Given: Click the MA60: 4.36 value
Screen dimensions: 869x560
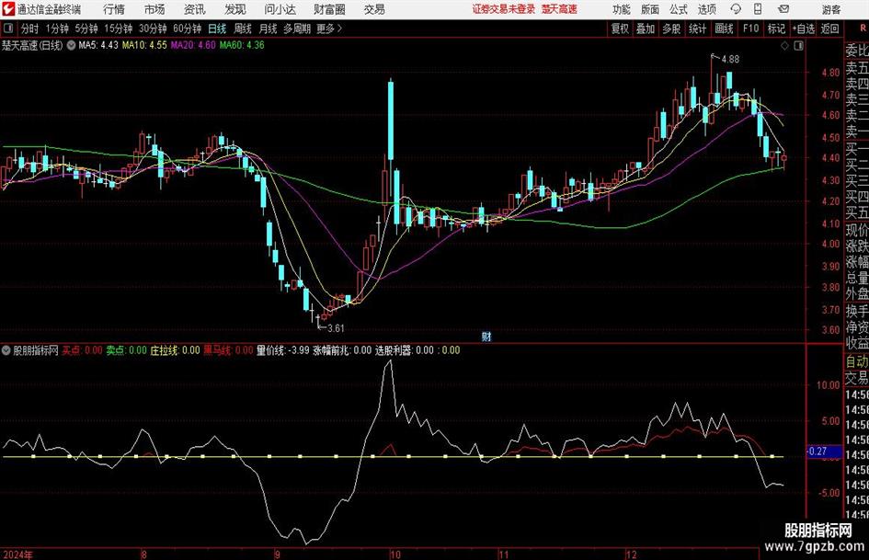Looking at the screenshot, I should pyautogui.click(x=242, y=45).
